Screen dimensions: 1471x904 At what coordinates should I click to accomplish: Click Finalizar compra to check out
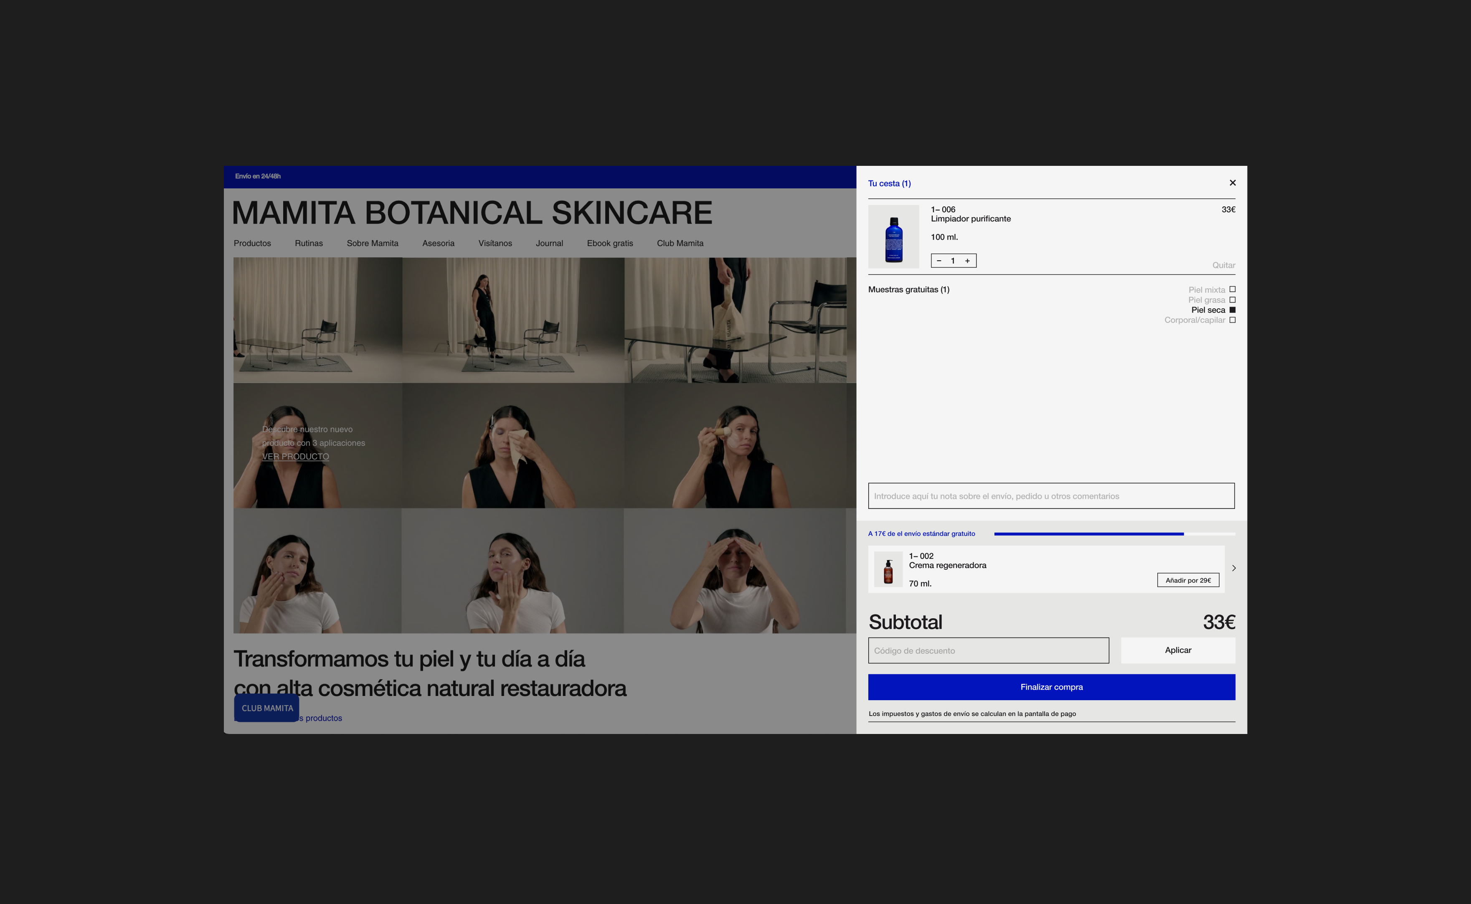[x=1051, y=687]
